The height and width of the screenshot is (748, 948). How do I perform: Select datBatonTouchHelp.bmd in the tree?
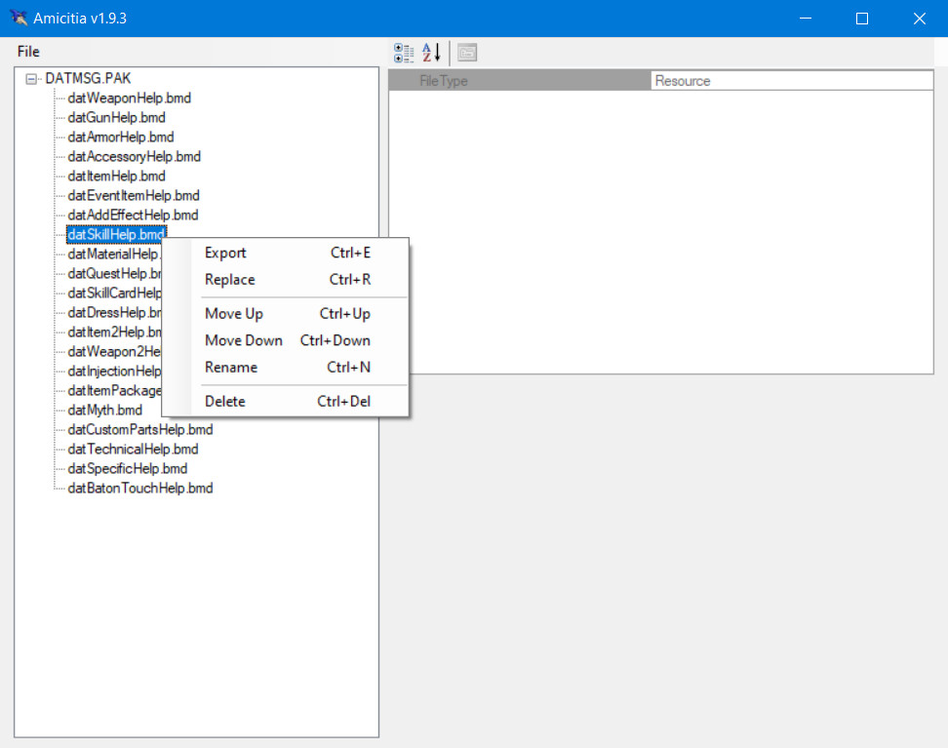(139, 489)
